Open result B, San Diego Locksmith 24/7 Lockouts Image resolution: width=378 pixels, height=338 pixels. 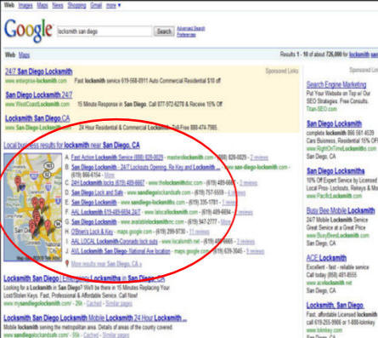[145, 167]
